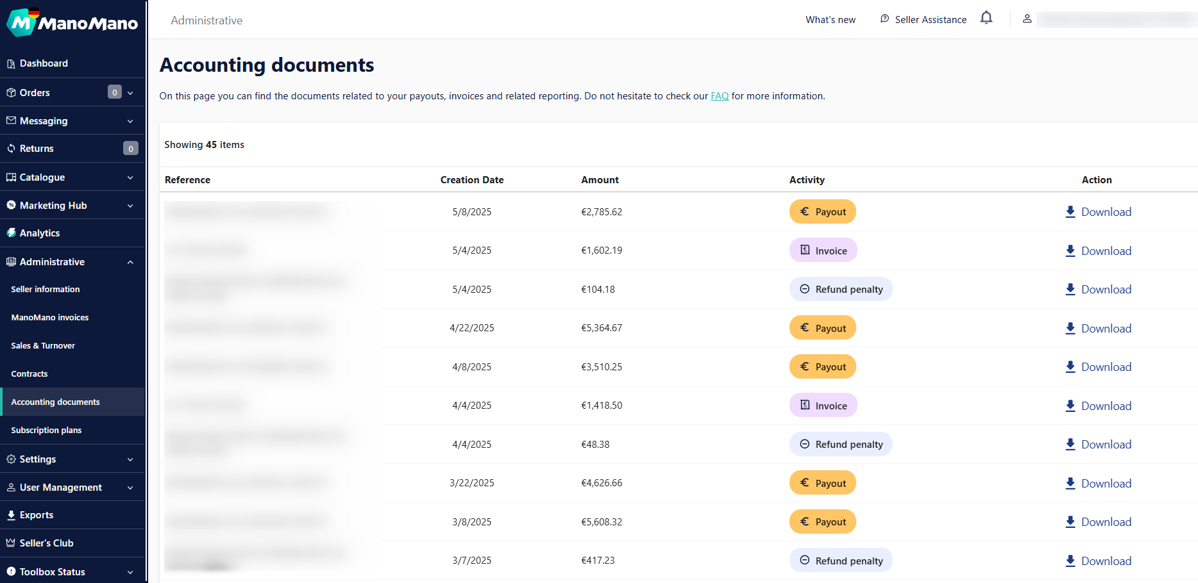The height and width of the screenshot is (583, 1198).
Task: Click the Seller's Club crown icon
Action: tap(11, 543)
